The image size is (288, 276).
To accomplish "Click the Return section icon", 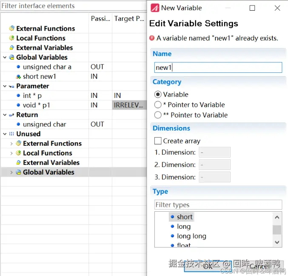I will pos(11,115).
